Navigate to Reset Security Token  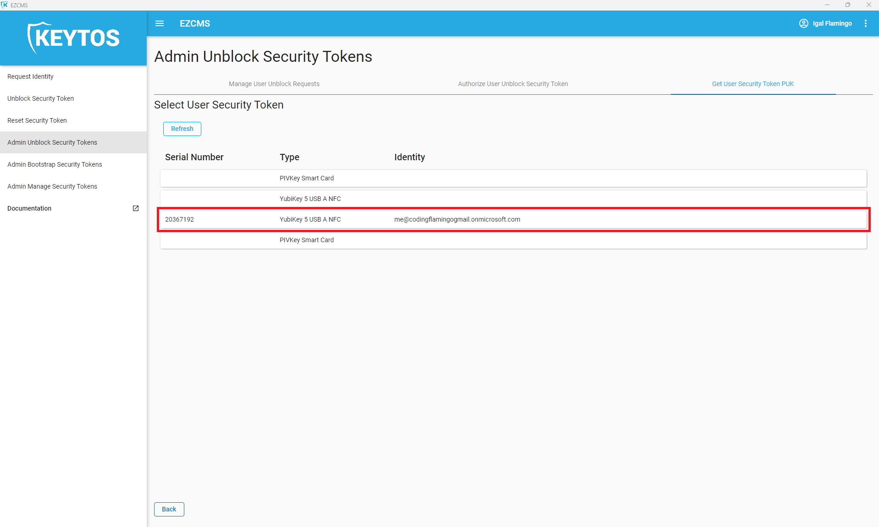pyautogui.click(x=37, y=120)
